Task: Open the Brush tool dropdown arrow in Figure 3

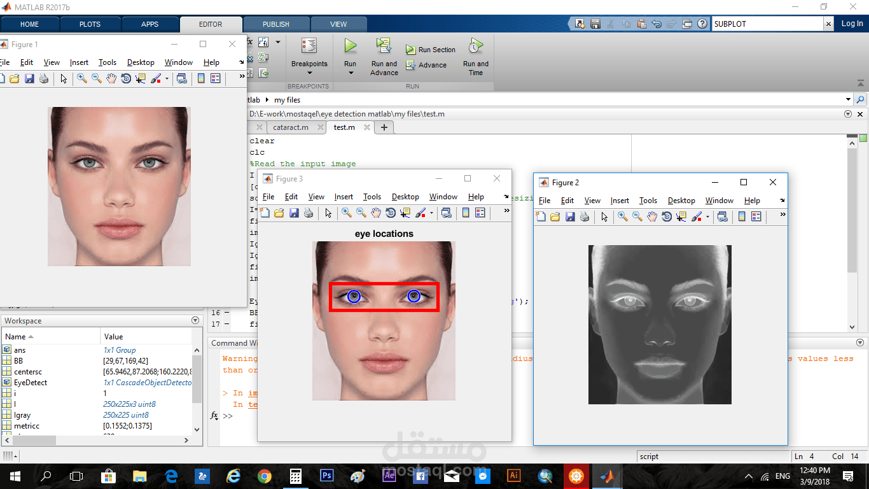Action: click(432, 213)
